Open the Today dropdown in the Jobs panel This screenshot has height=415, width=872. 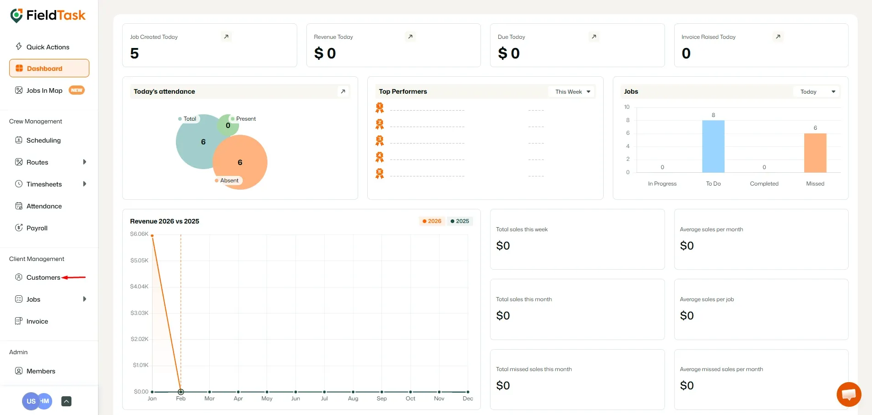tap(816, 91)
